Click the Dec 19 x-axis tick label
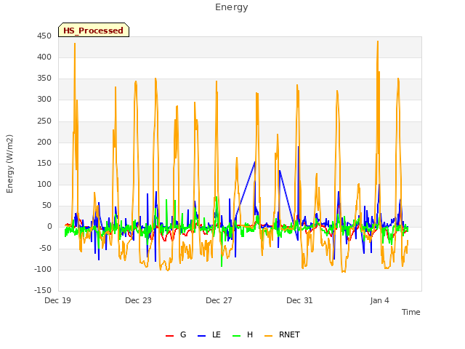 click(58, 300)
